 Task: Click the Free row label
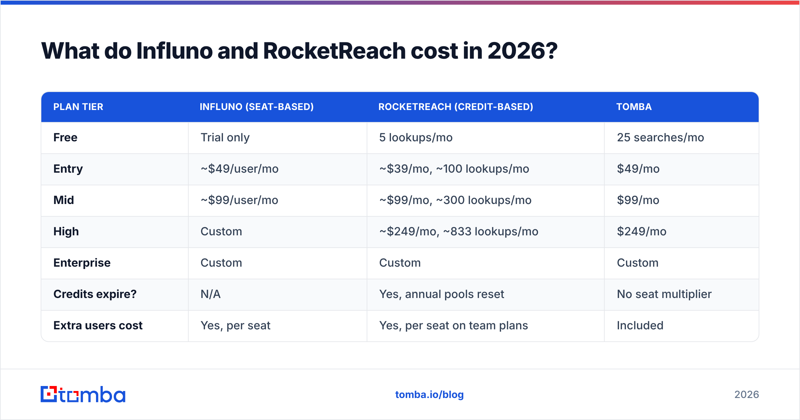[x=65, y=137]
